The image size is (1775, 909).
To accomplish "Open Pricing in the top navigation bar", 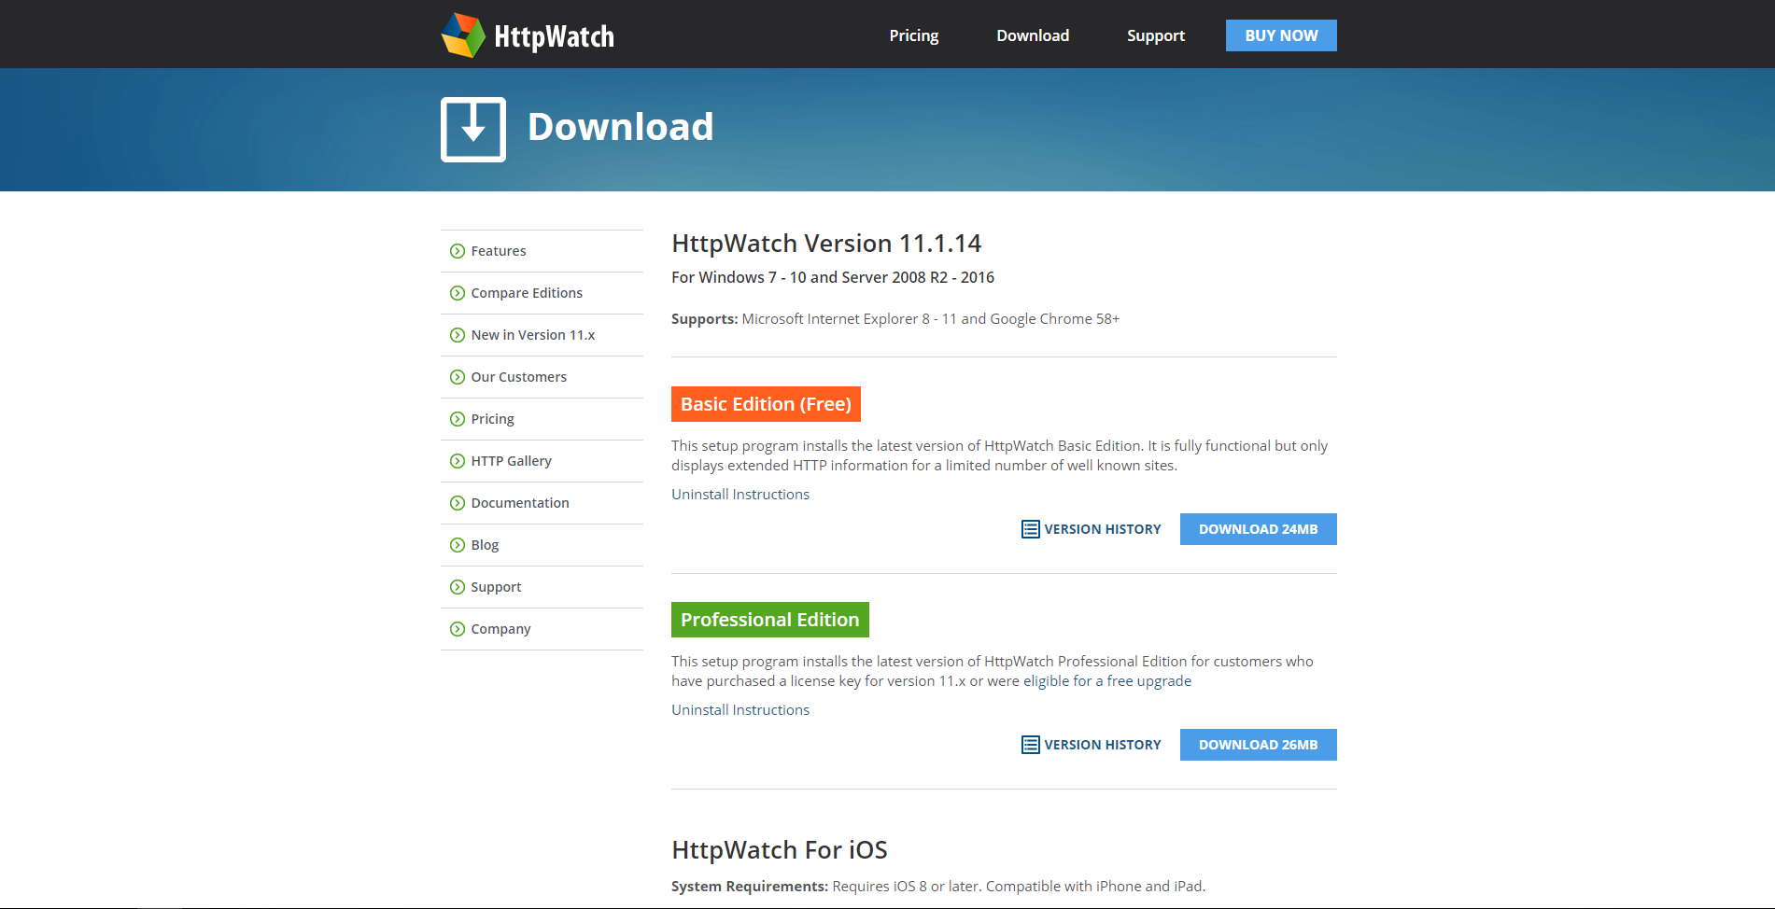I will [x=914, y=35].
